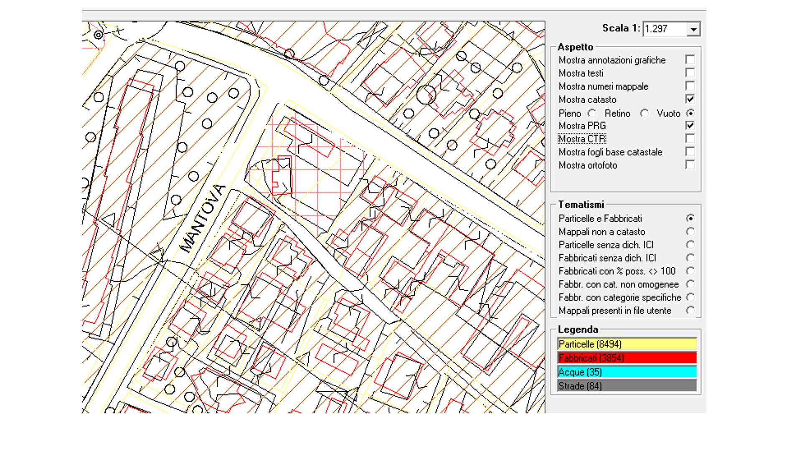Choose Particelle senza dich. ICI radio
Viewport: 802px width, 451px height.
tap(690, 245)
